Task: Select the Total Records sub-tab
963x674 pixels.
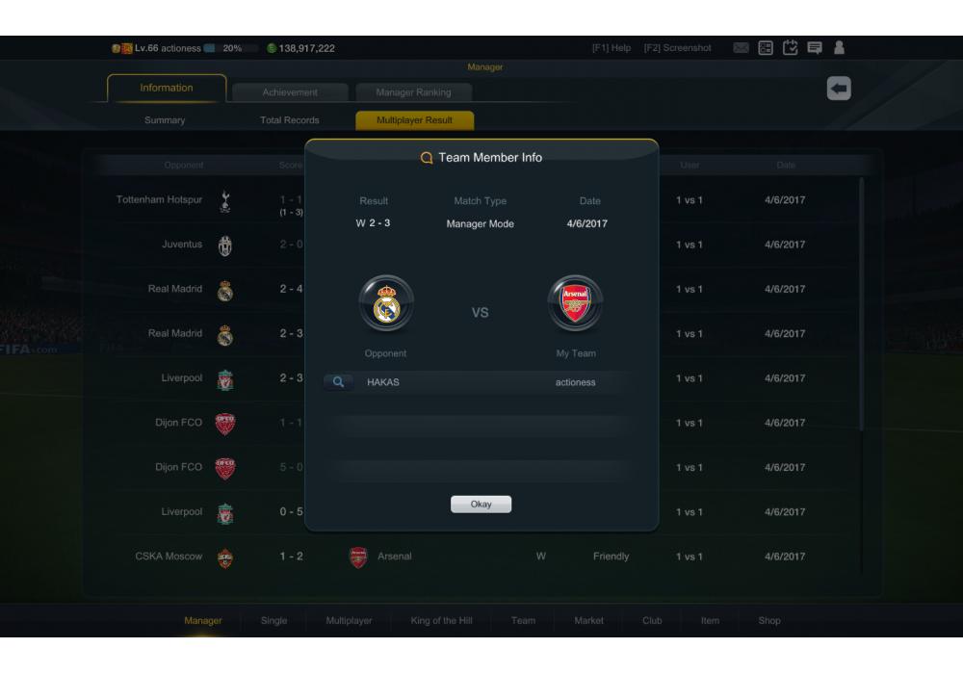Action: click(289, 120)
